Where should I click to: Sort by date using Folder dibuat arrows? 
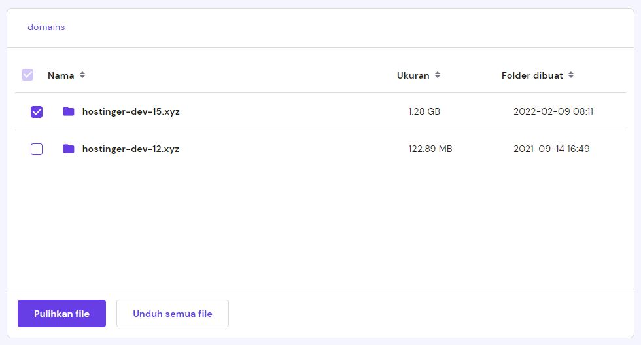[571, 75]
